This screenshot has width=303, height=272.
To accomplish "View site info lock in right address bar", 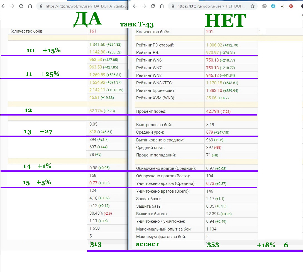I will click(x=173, y=6).
